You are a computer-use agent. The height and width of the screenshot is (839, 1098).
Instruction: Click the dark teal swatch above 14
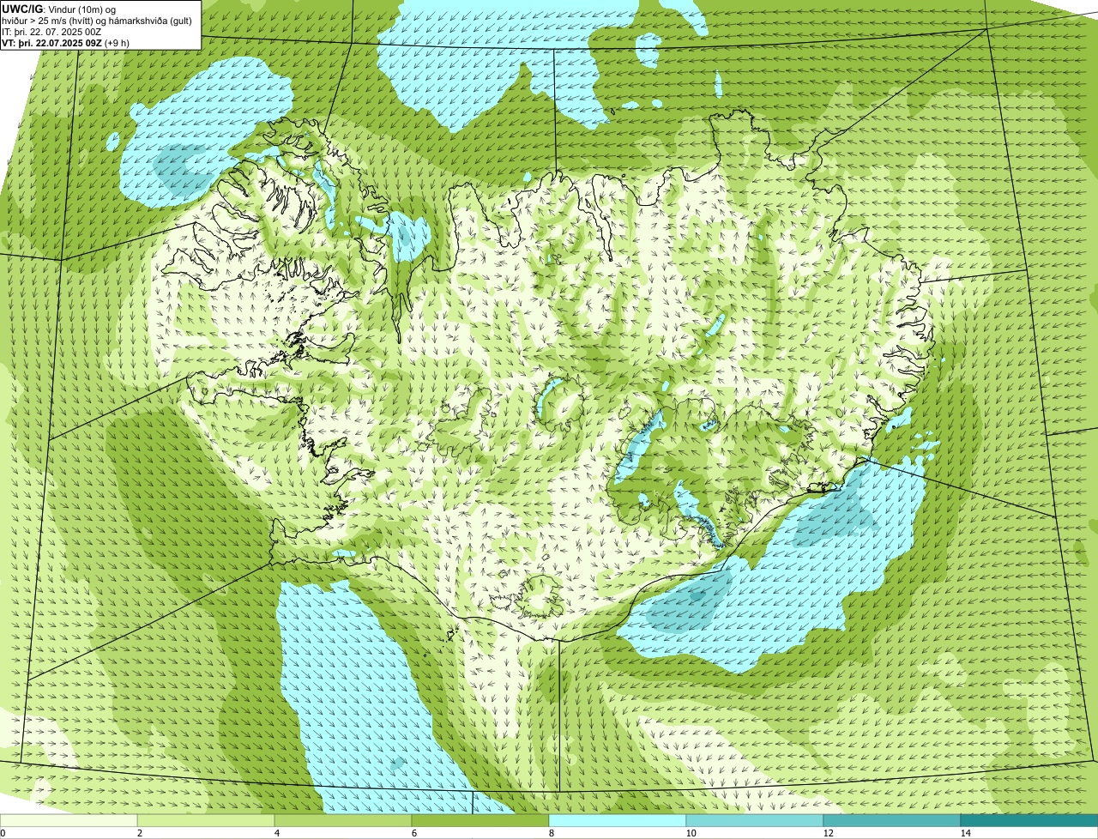coord(1029,820)
